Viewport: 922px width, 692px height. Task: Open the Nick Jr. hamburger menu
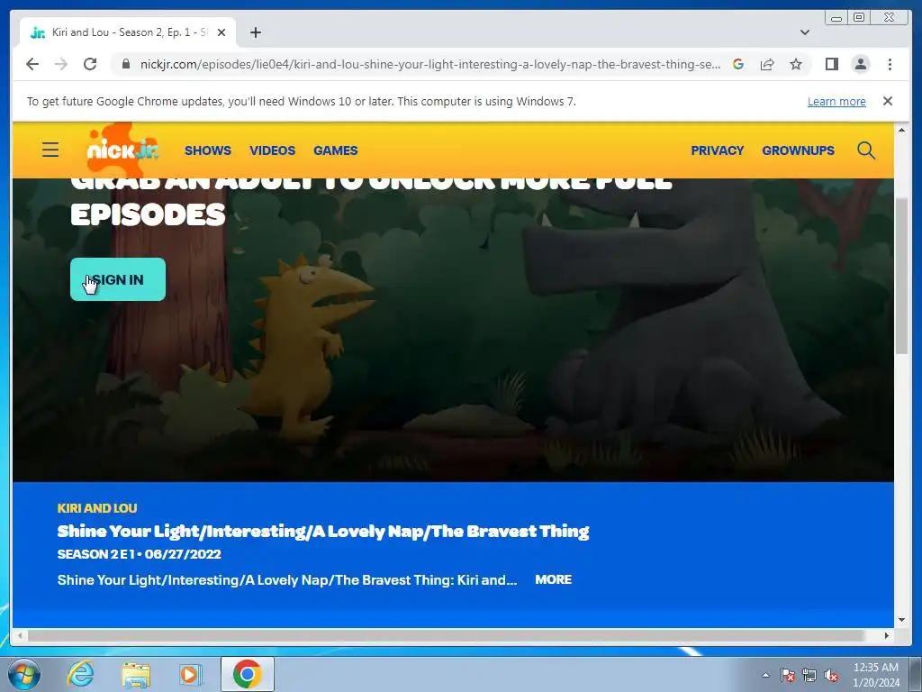(x=50, y=150)
